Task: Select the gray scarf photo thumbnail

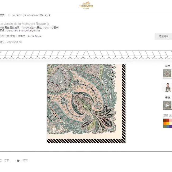Action: [x=168, y=74]
